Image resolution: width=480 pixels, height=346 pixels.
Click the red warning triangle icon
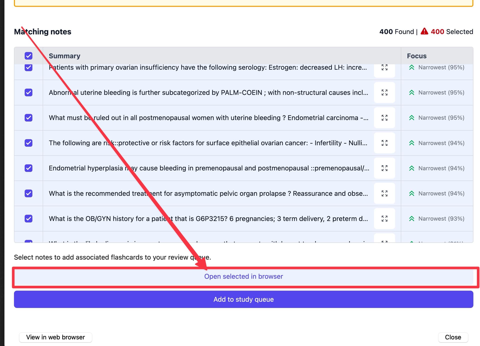click(x=424, y=31)
